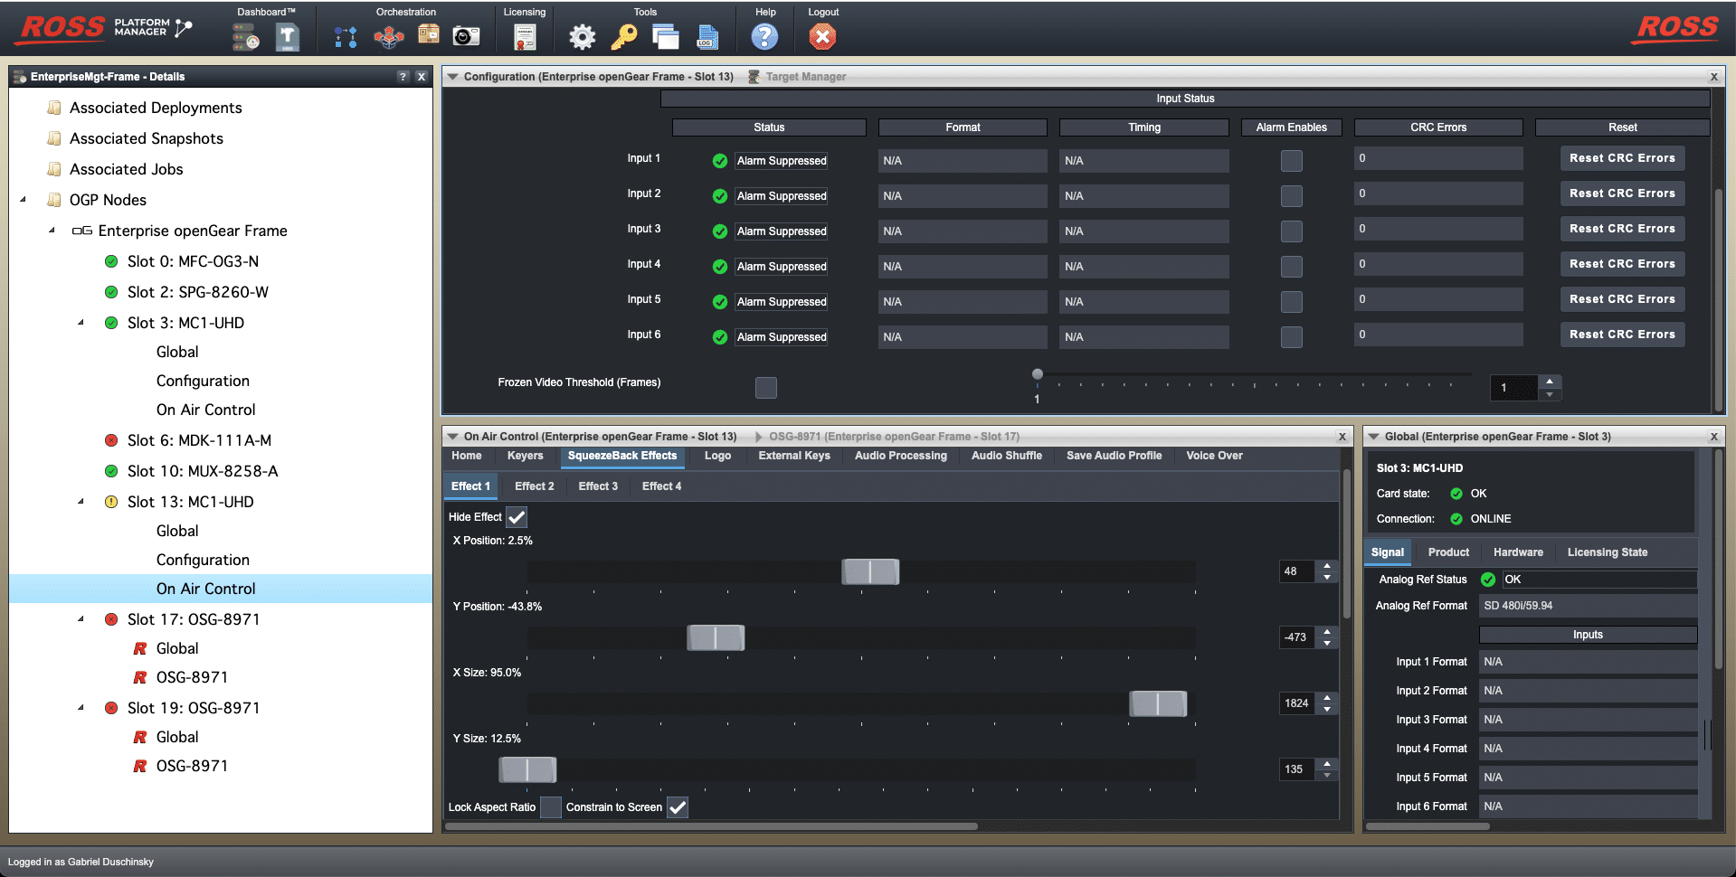Open the Audio Processing tab
1736x877 pixels.
901,456
